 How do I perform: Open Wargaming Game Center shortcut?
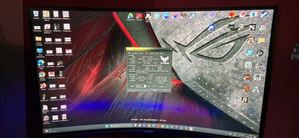coord(243,16)
